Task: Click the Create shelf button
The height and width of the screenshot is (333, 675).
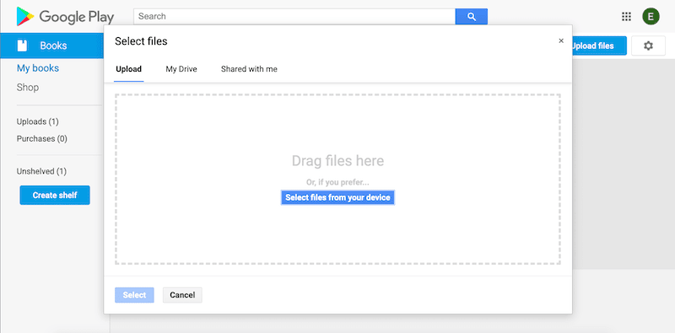Action: [x=55, y=196]
